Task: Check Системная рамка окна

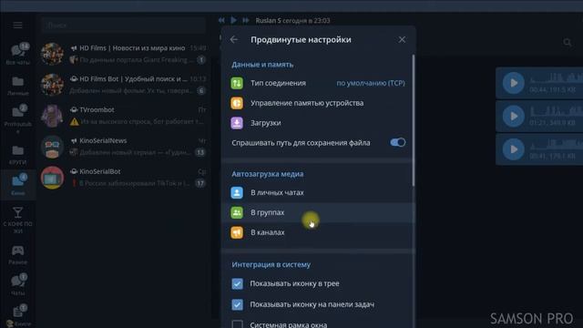Action: 237,324
